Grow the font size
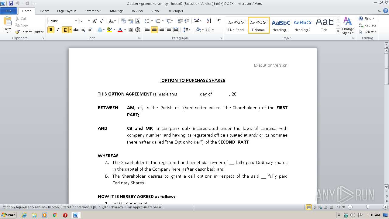389x219 pixels. pyautogui.click(x=95, y=21)
